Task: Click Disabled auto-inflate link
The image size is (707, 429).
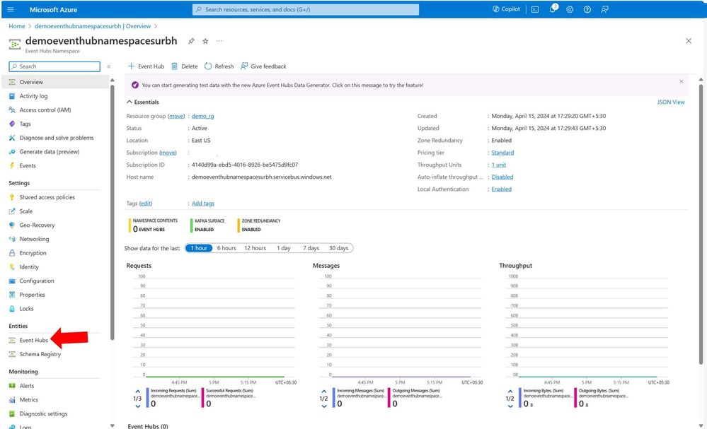Action: point(502,177)
